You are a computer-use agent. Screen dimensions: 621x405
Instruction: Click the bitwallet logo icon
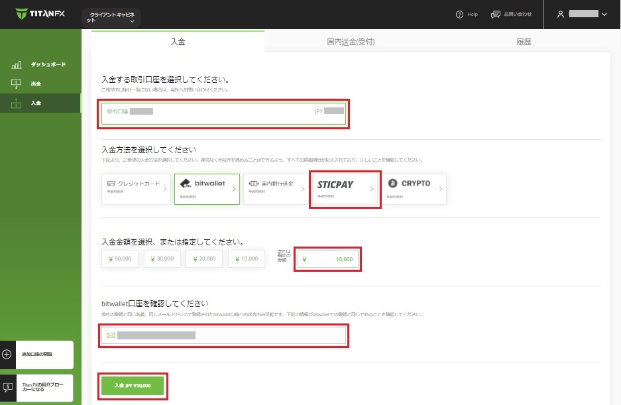(186, 183)
